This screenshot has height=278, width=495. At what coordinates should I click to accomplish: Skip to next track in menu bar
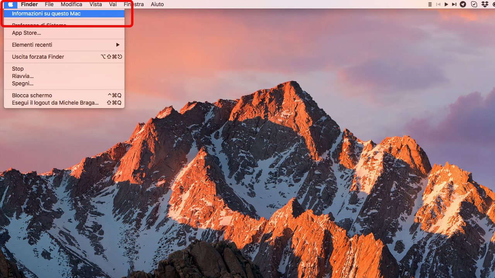pyautogui.click(x=454, y=4)
